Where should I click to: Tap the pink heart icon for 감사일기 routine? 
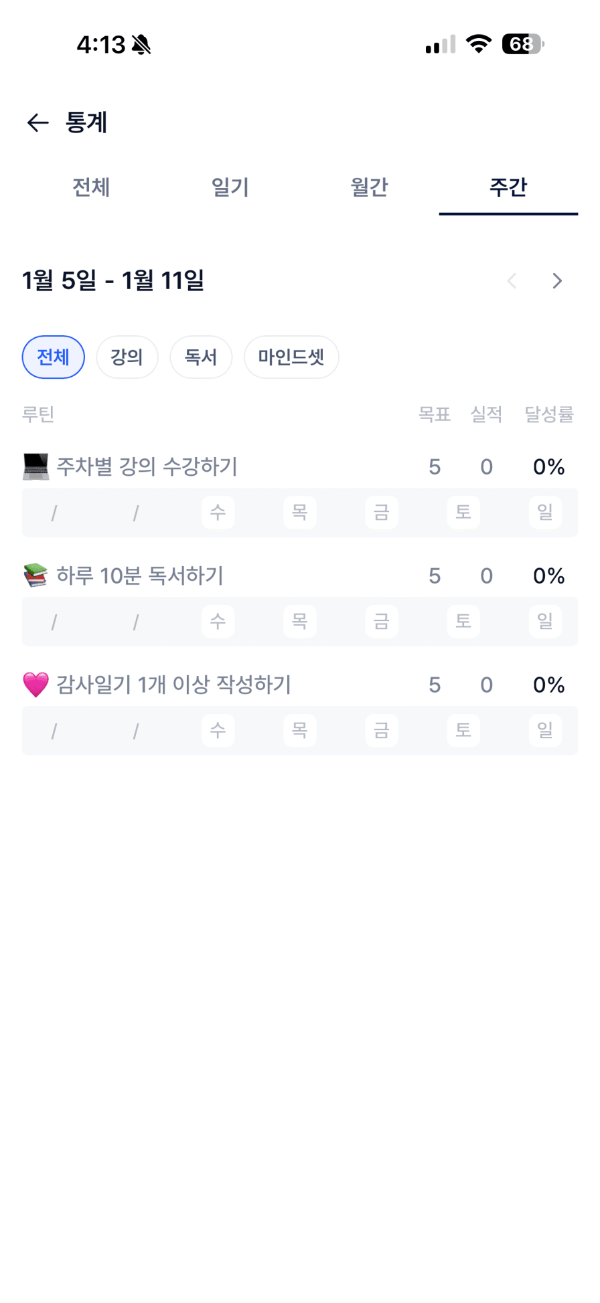click(x=36, y=685)
